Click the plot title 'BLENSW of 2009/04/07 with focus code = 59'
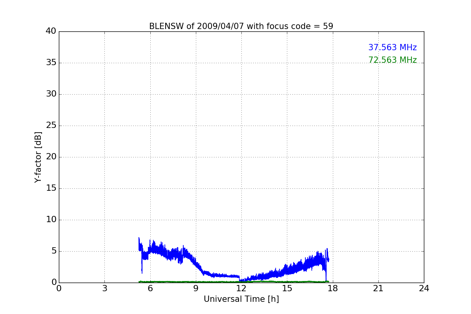Screen dimensions: 471x314 click(x=241, y=26)
